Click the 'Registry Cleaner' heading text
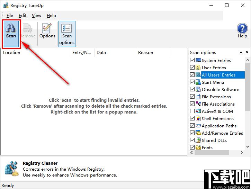The height and width of the screenshot is (189, 251). 40,163
